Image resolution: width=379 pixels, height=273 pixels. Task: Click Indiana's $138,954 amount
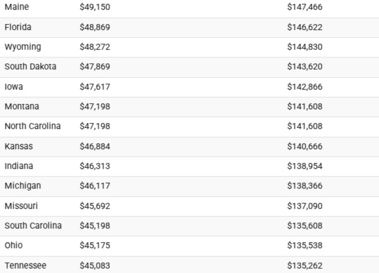coord(305,166)
